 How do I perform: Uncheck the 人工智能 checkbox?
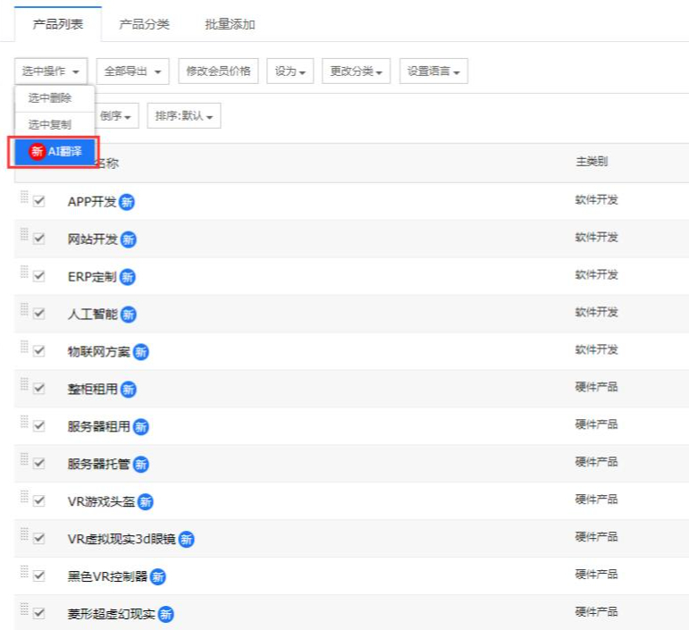pos(39,314)
